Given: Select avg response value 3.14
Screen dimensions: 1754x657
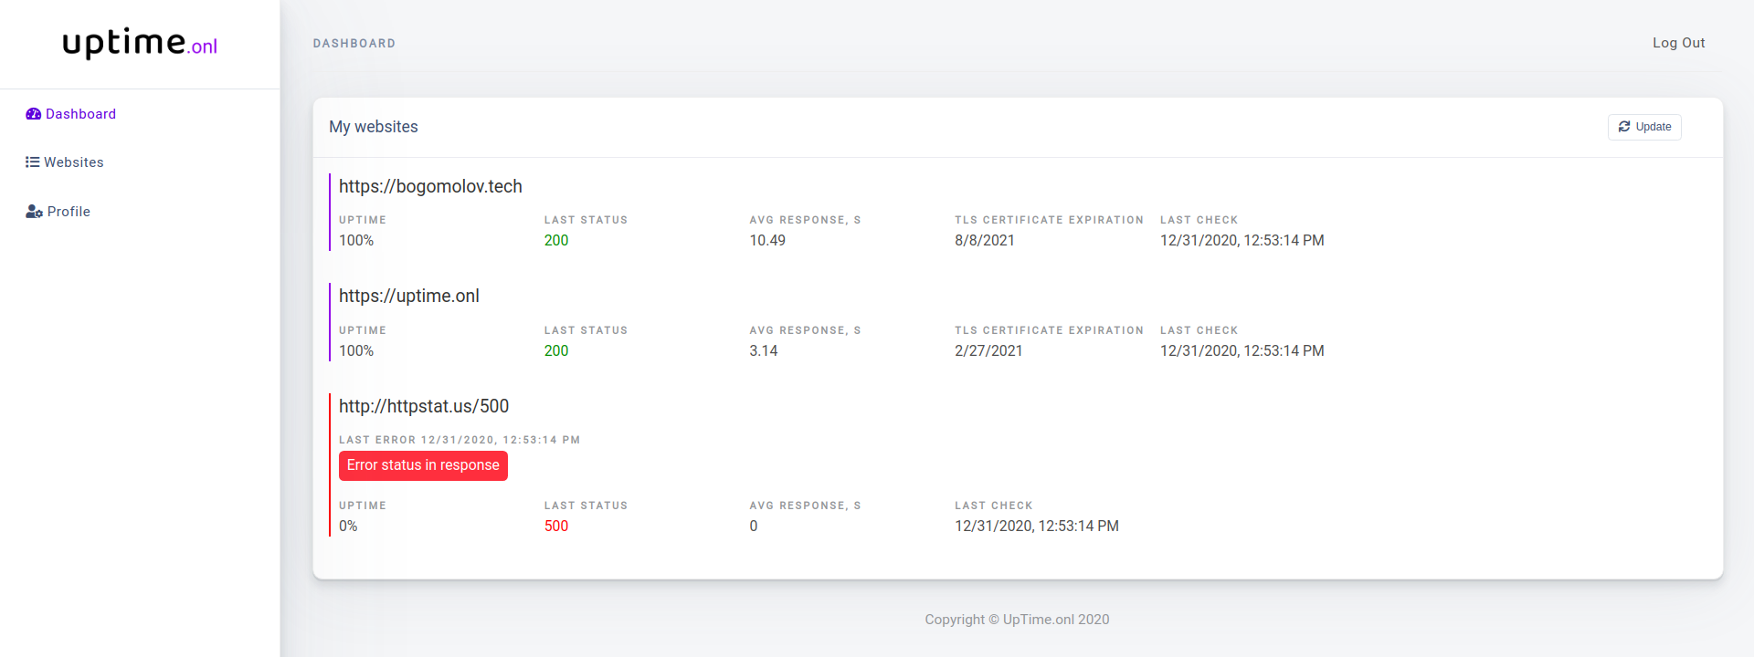Looking at the screenshot, I should (764, 351).
